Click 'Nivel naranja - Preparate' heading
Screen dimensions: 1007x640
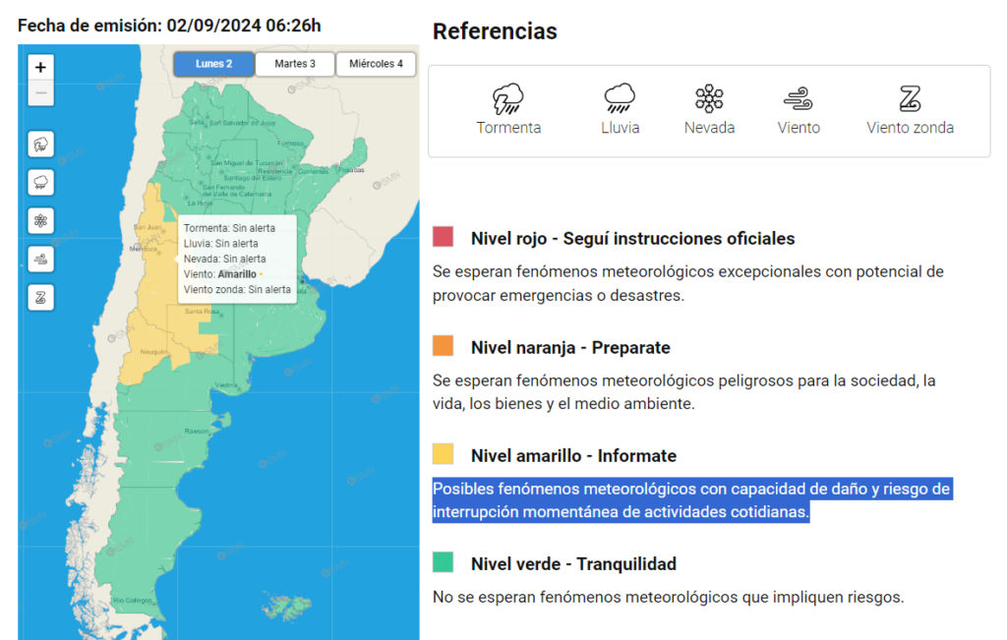[x=570, y=348]
